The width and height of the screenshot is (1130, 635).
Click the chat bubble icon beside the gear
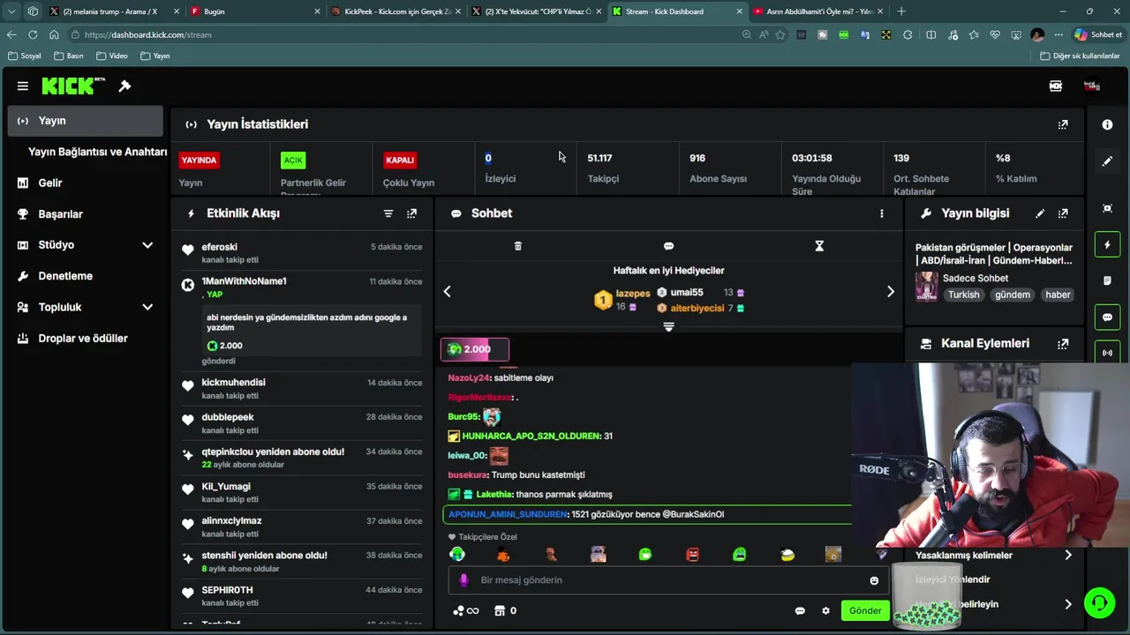click(x=800, y=610)
